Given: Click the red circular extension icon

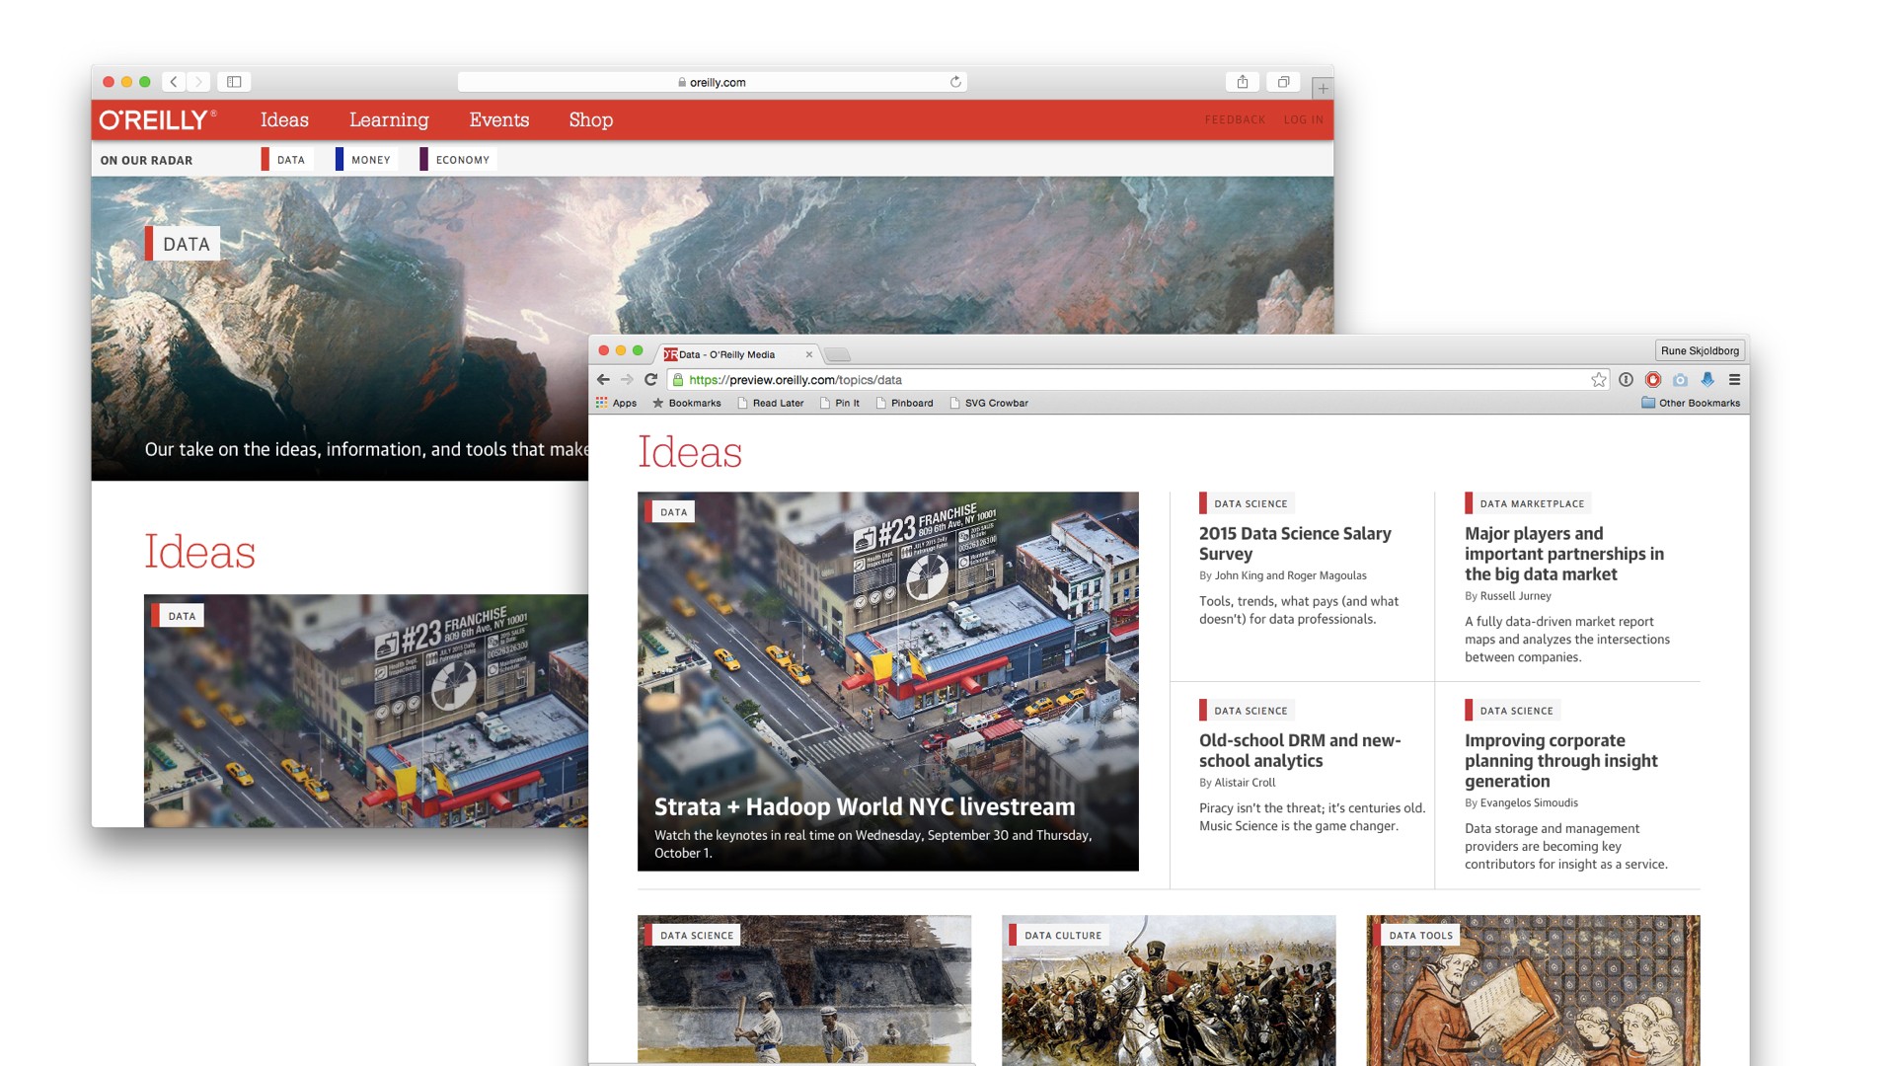Looking at the screenshot, I should pos(1653,379).
